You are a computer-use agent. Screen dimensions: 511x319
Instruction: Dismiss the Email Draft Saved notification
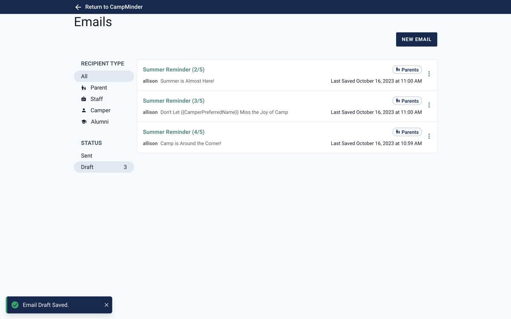(106, 305)
